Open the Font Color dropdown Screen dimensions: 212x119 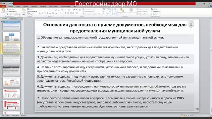coord(61,13)
